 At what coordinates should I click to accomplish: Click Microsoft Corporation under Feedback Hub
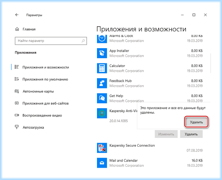[x=127, y=86]
